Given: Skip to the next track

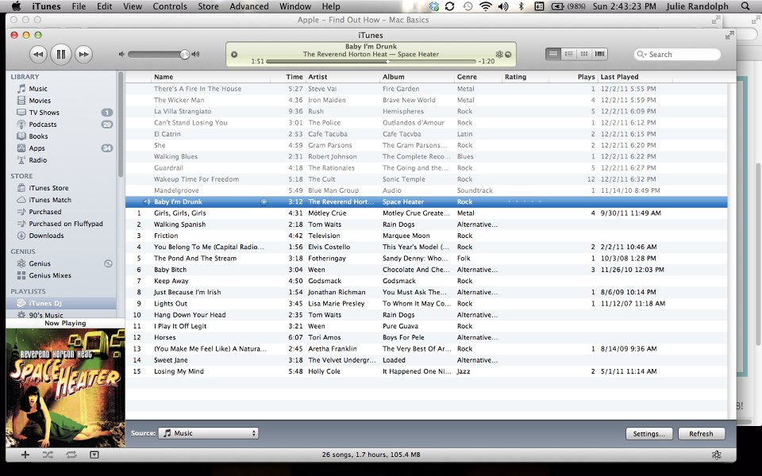Looking at the screenshot, I should coord(83,54).
